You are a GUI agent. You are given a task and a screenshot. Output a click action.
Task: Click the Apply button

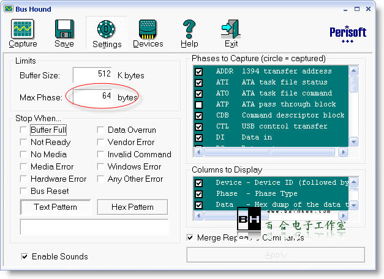pyautogui.click(x=276, y=255)
